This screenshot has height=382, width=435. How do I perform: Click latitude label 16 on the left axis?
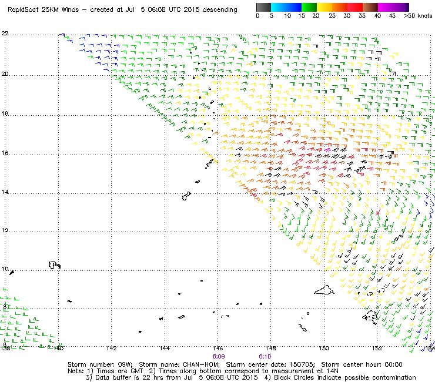click(x=5, y=153)
